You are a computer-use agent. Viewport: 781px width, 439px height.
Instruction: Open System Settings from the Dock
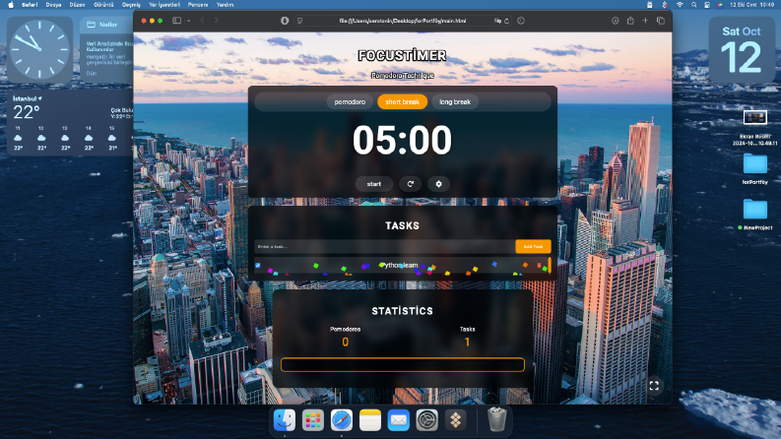426,420
